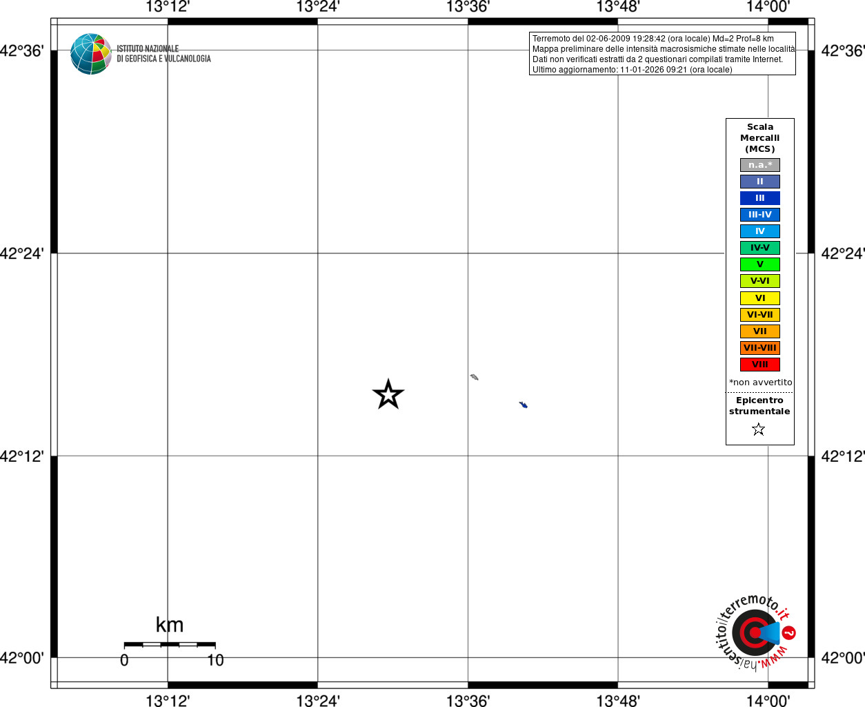
Task: Click the km scale bar
Action: tap(170, 645)
